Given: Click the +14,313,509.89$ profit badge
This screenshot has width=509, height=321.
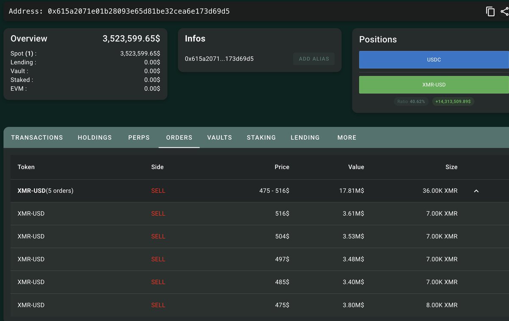Looking at the screenshot, I should pos(453,101).
